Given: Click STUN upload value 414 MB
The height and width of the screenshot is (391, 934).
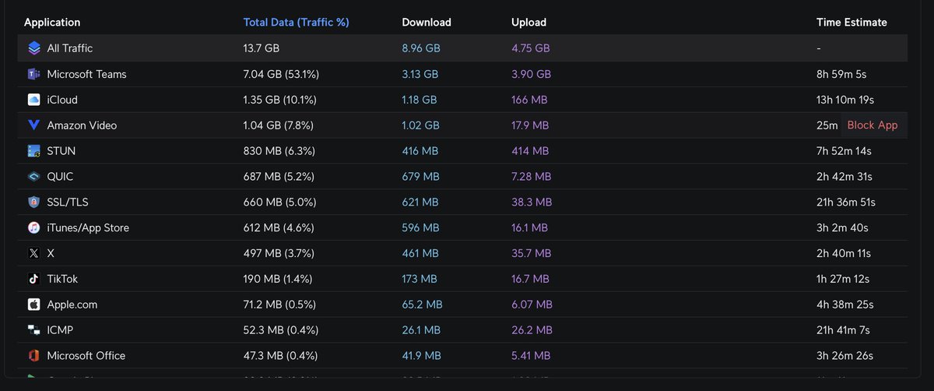Looking at the screenshot, I should pyautogui.click(x=530, y=151).
